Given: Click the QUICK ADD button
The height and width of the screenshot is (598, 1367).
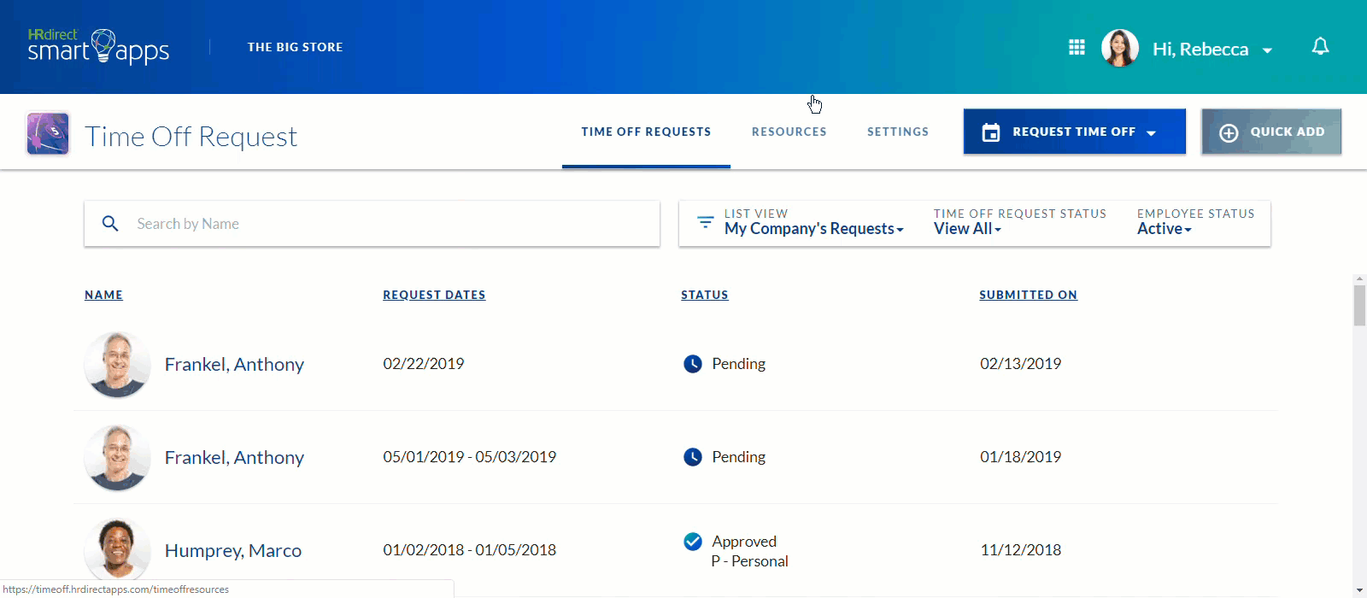Looking at the screenshot, I should (1271, 132).
